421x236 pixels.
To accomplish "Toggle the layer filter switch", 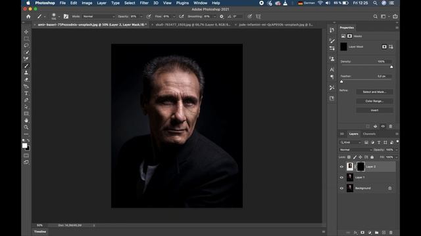I will (397, 142).
